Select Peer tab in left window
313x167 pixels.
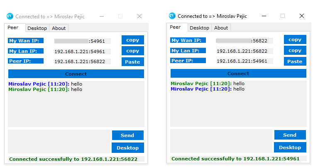(15, 27)
